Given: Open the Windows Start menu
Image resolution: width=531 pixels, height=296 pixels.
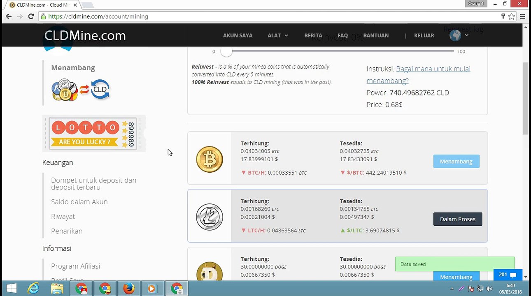Looking at the screenshot, I should tap(11, 289).
